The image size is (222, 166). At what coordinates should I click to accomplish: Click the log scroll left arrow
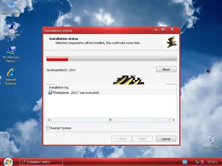(x=49, y=120)
